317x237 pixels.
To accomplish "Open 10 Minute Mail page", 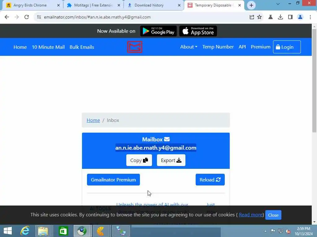I will tap(48, 47).
